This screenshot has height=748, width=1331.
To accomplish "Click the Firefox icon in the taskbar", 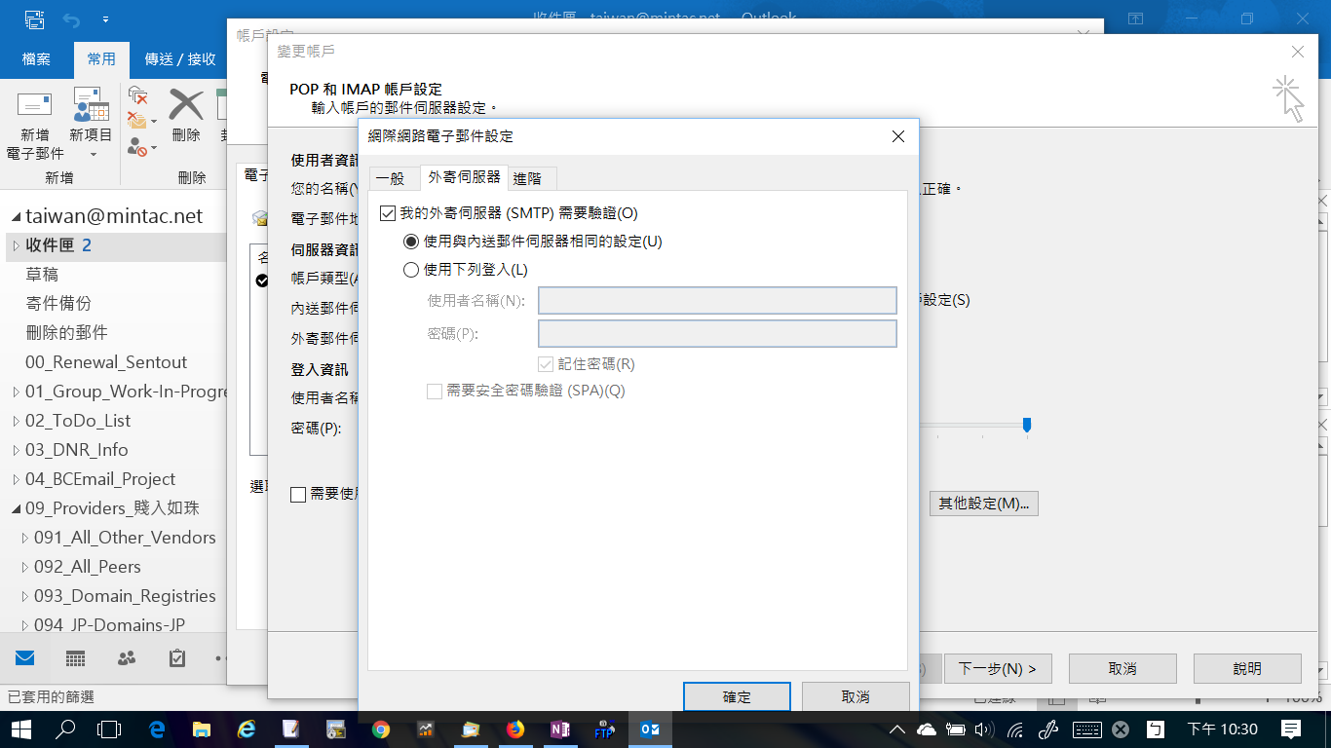I will (x=515, y=729).
